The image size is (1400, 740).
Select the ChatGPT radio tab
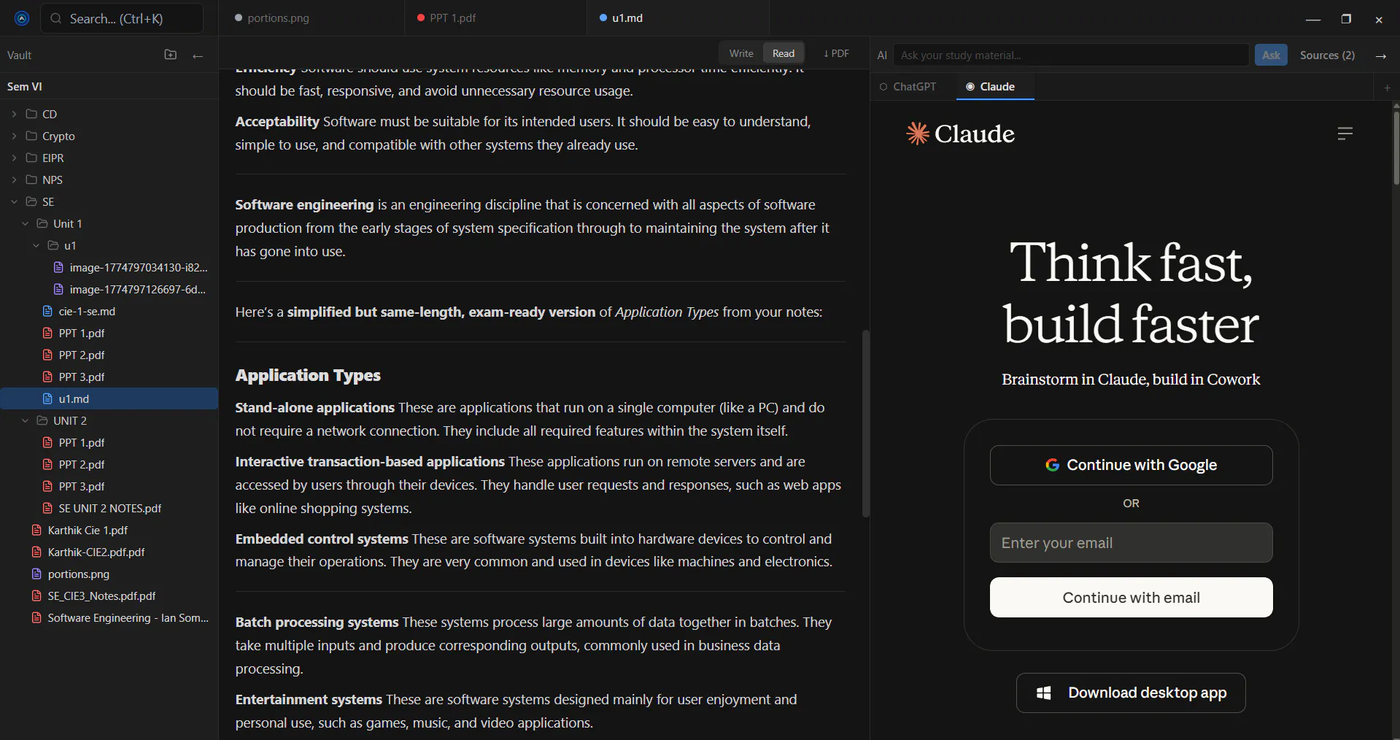[x=908, y=87]
